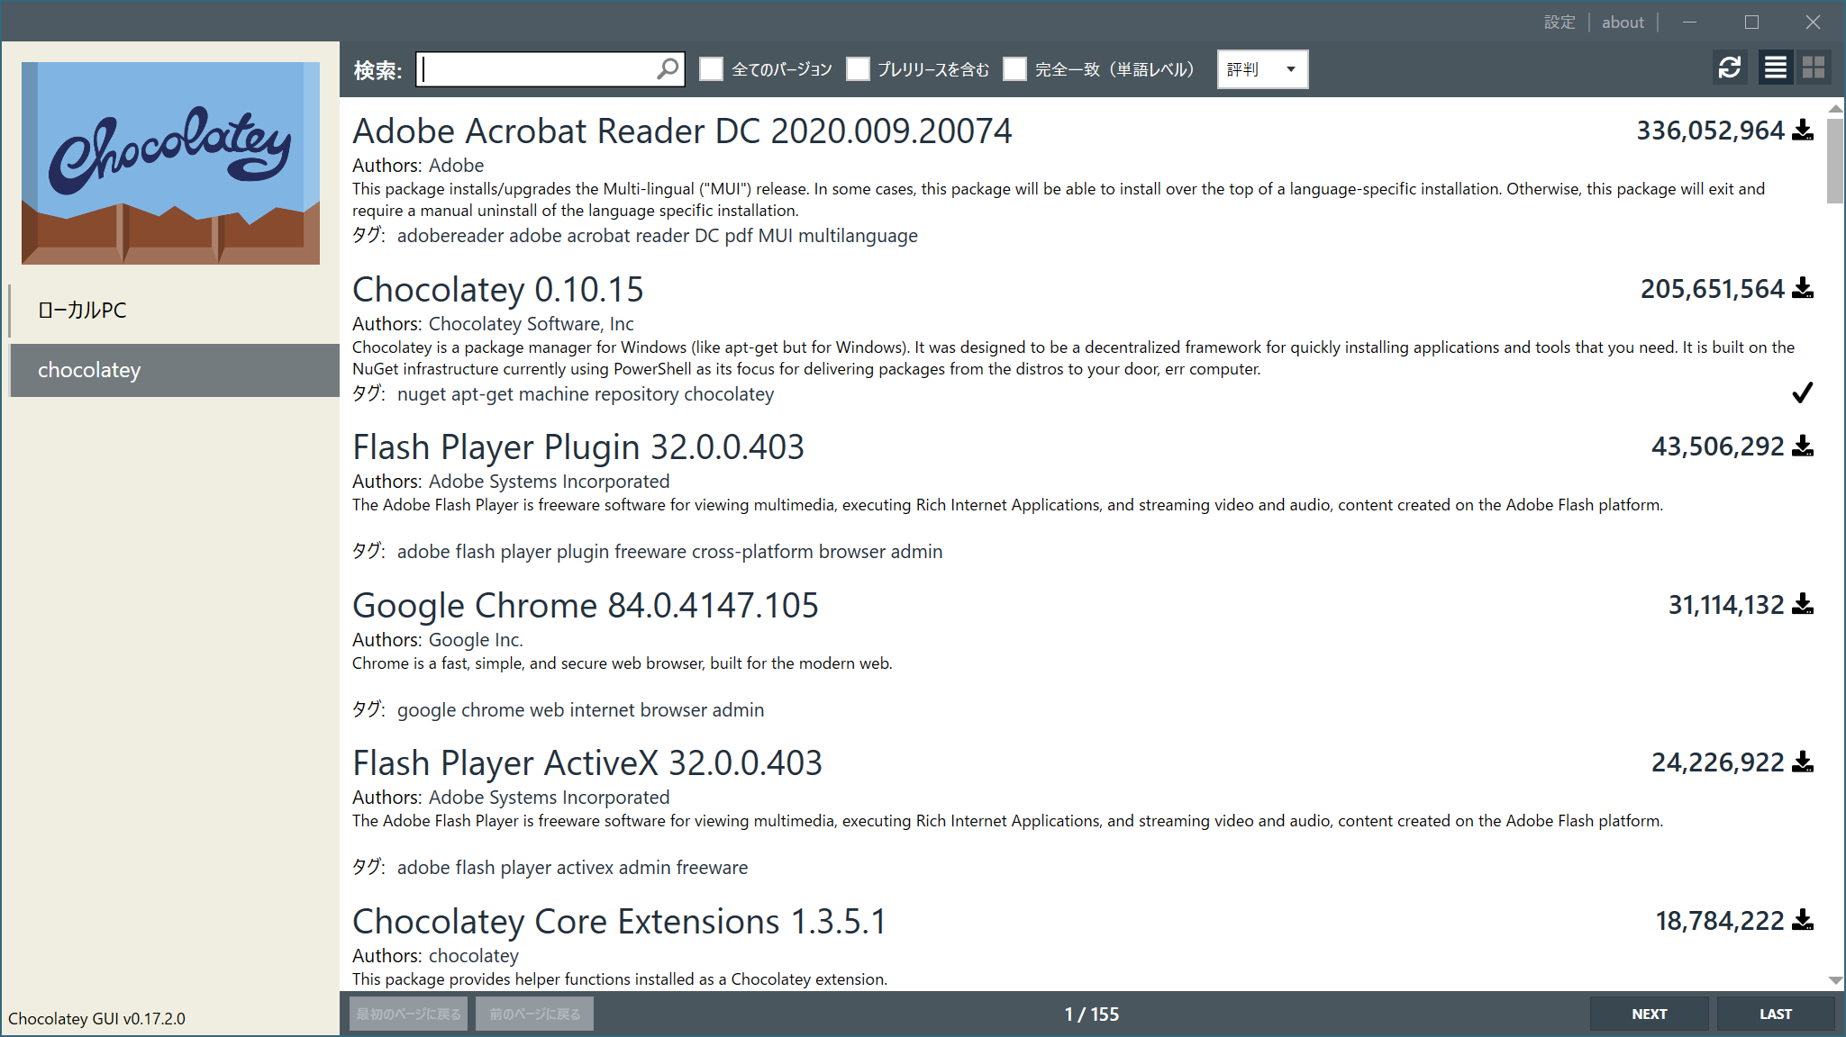Open Chocolatey 0.10.15 package title
Image resolution: width=1846 pixels, height=1037 pixels.
click(x=498, y=290)
